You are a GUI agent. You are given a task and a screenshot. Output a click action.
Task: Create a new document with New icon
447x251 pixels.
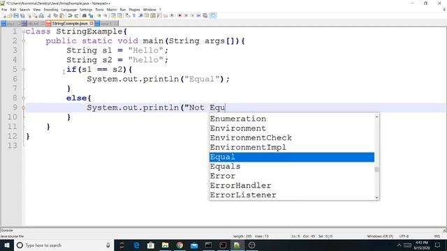[x=4, y=15]
